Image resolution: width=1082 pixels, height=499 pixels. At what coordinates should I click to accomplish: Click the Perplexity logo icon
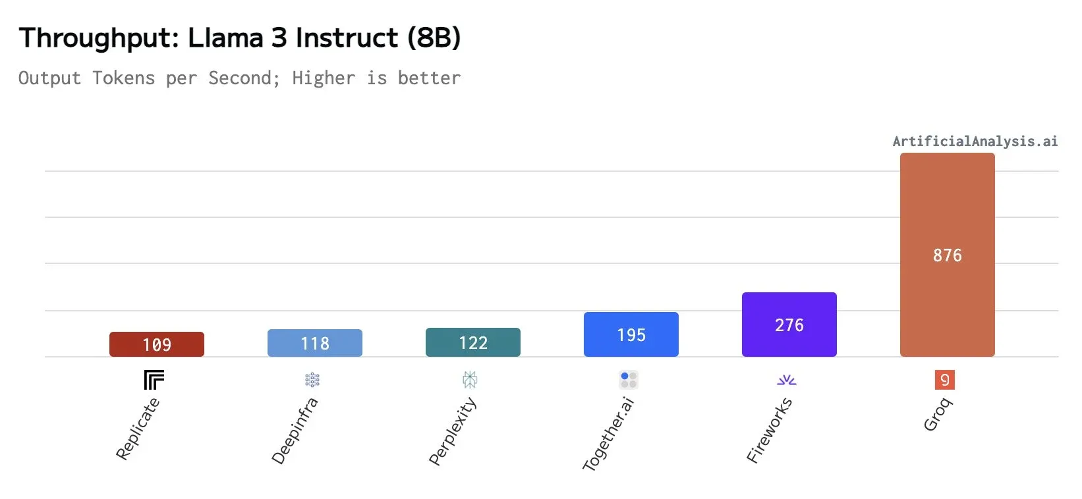pyautogui.click(x=470, y=379)
